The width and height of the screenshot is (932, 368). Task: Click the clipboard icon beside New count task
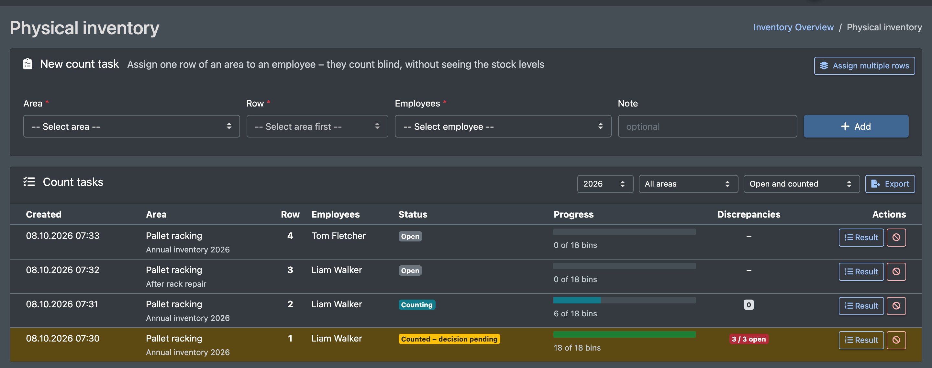28,64
